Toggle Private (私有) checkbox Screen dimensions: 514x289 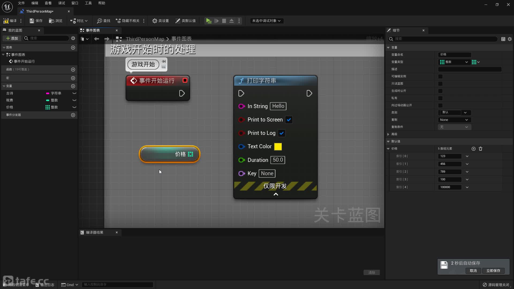[x=440, y=98]
